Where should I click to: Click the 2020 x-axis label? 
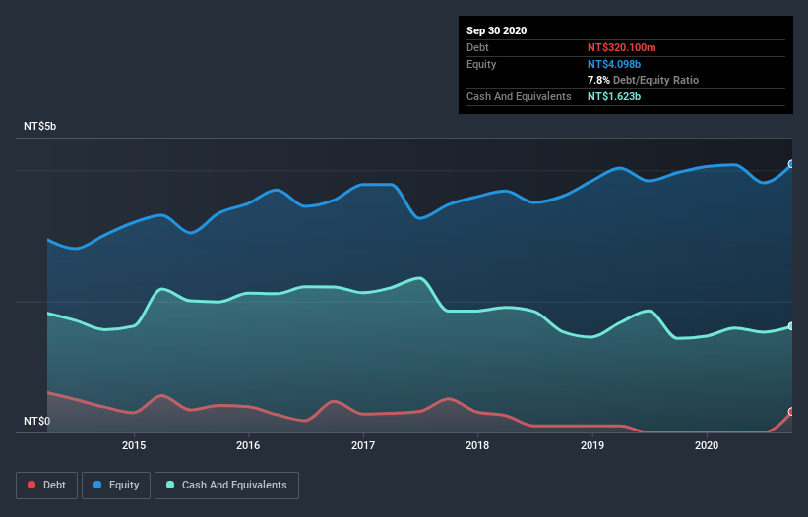(x=707, y=445)
